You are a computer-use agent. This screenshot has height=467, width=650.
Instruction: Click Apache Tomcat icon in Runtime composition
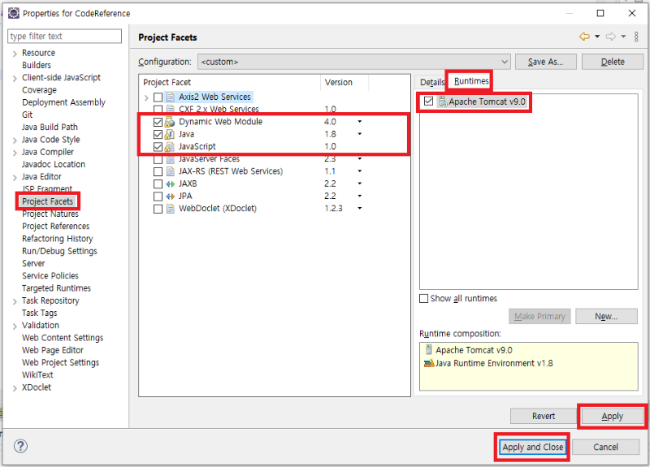(x=429, y=350)
